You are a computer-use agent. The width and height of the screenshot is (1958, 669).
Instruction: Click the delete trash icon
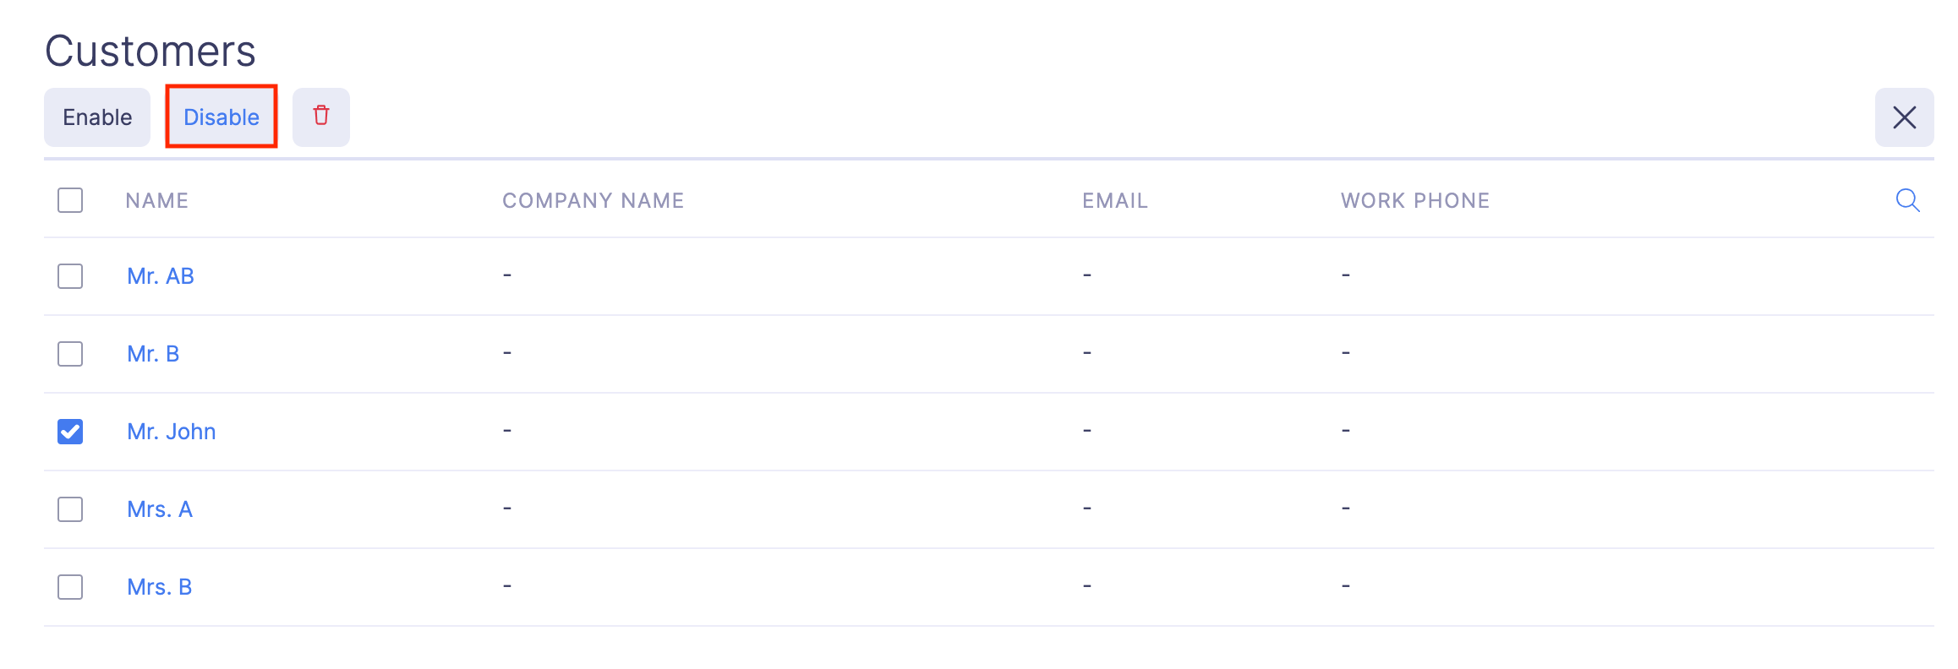coord(321,117)
